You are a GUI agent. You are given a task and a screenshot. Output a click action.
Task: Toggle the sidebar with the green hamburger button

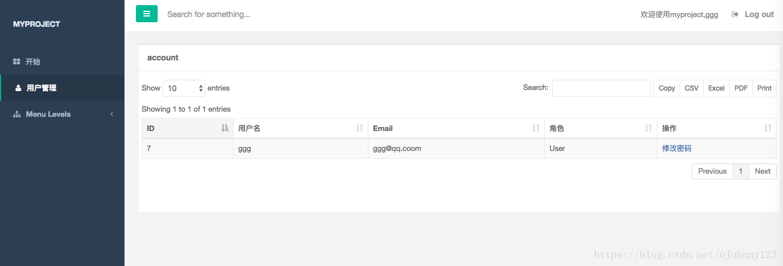[147, 14]
